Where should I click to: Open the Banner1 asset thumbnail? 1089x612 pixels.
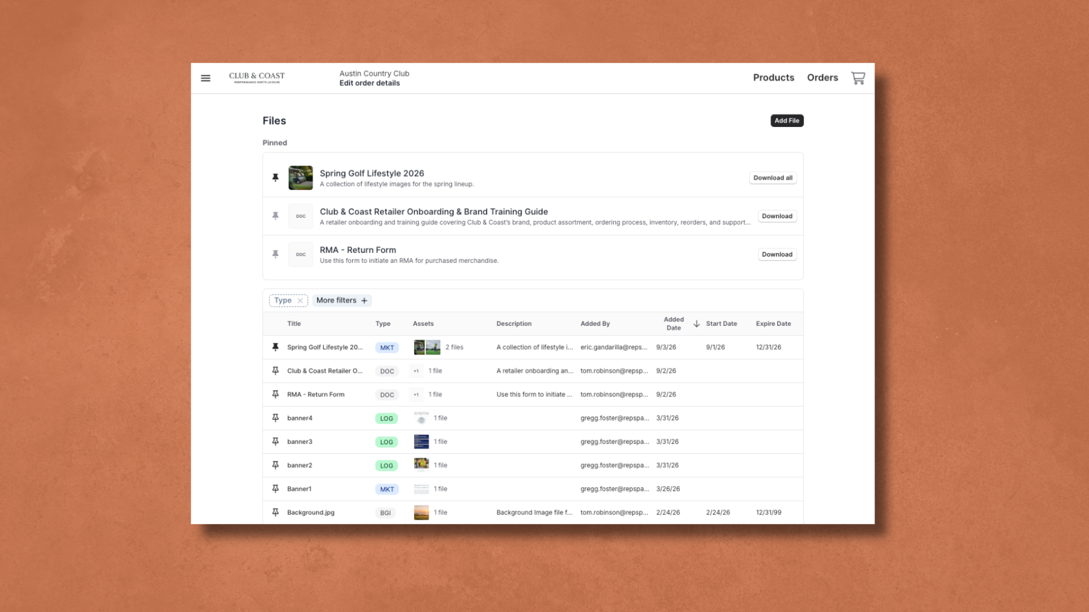[421, 489]
